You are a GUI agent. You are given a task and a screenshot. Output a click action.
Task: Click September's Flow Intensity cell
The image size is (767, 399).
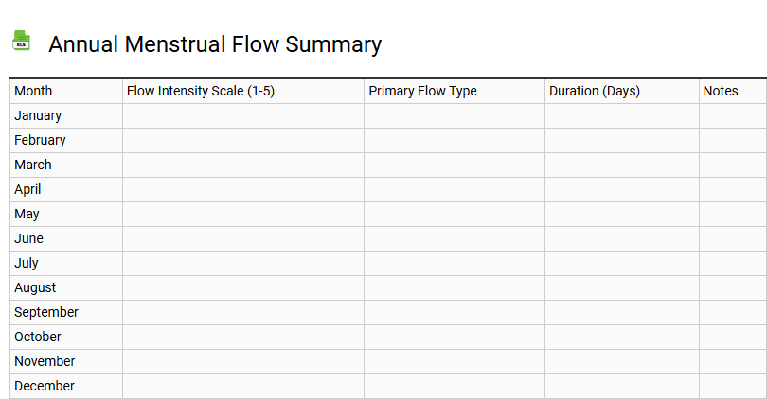[x=243, y=313]
